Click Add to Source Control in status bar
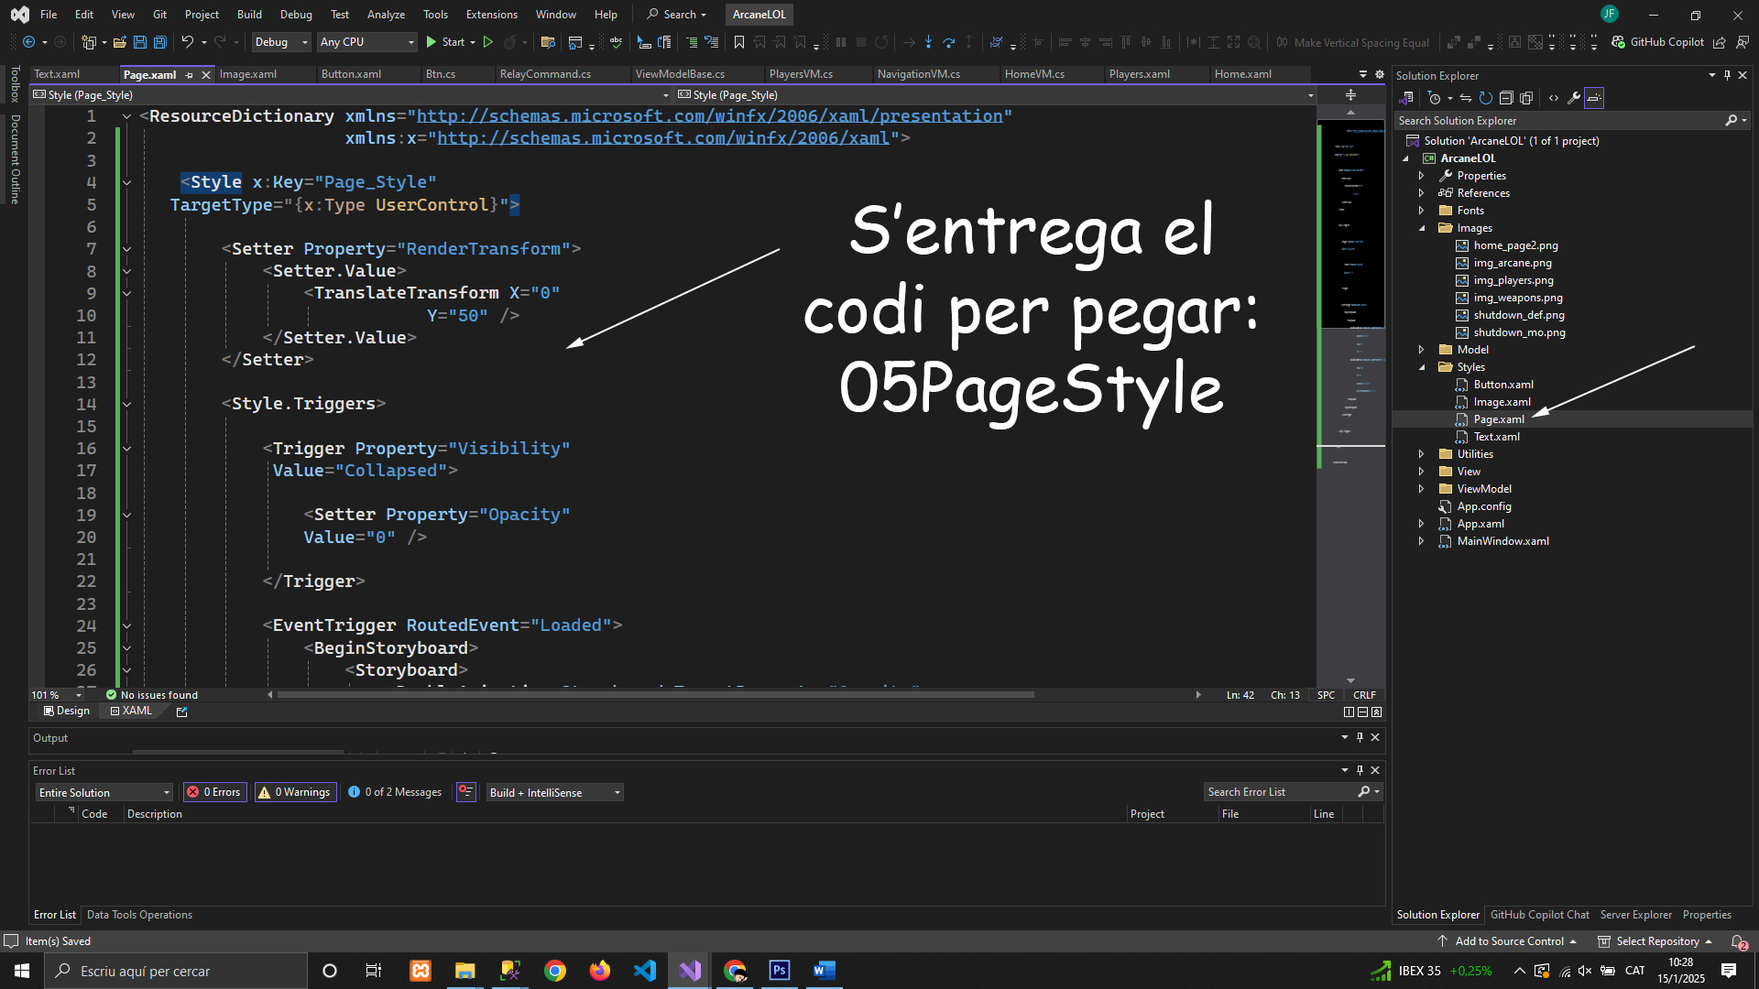The width and height of the screenshot is (1759, 989). pyautogui.click(x=1509, y=941)
